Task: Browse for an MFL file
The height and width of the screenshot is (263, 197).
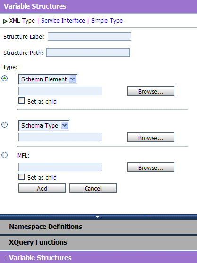Action: pos(151,167)
